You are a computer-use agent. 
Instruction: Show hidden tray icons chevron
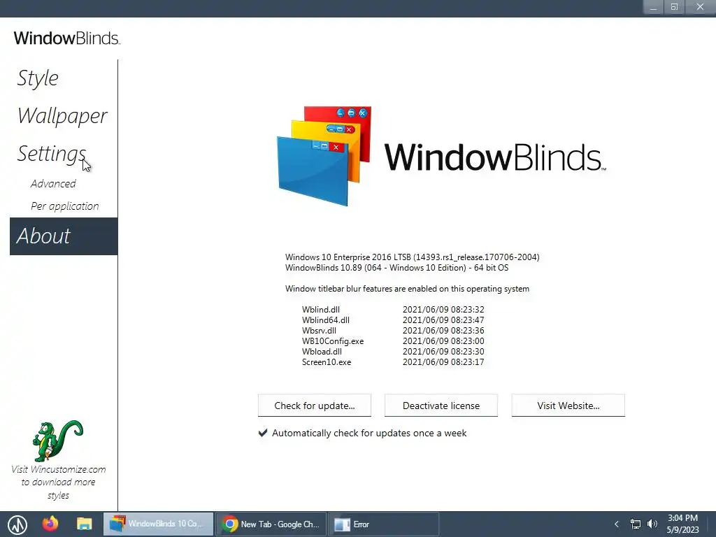click(617, 524)
